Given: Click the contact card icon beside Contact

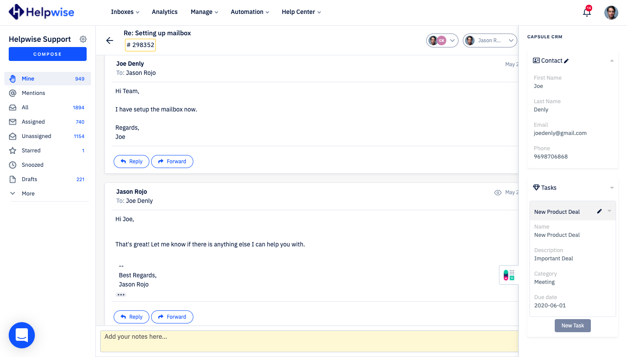Looking at the screenshot, I should click(x=536, y=61).
